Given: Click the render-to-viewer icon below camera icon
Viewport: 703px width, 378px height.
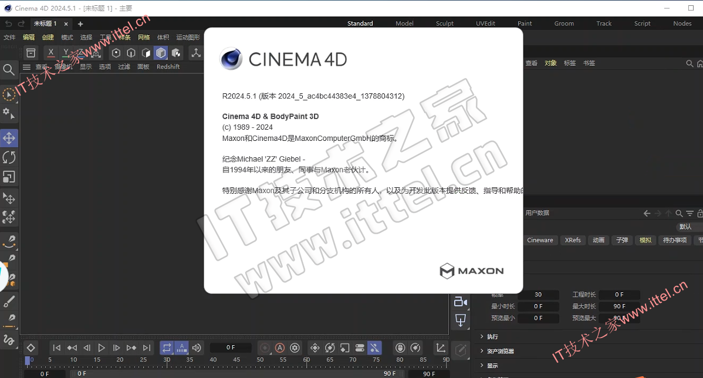Looking at the screenshot, I should coord(461,320).
